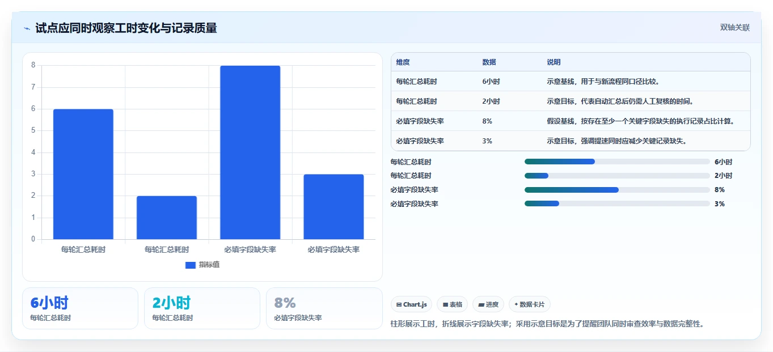Select the Chart.js tag chip
The height and width of the screenshot is (352, 773).
click(x=412, y=304)
